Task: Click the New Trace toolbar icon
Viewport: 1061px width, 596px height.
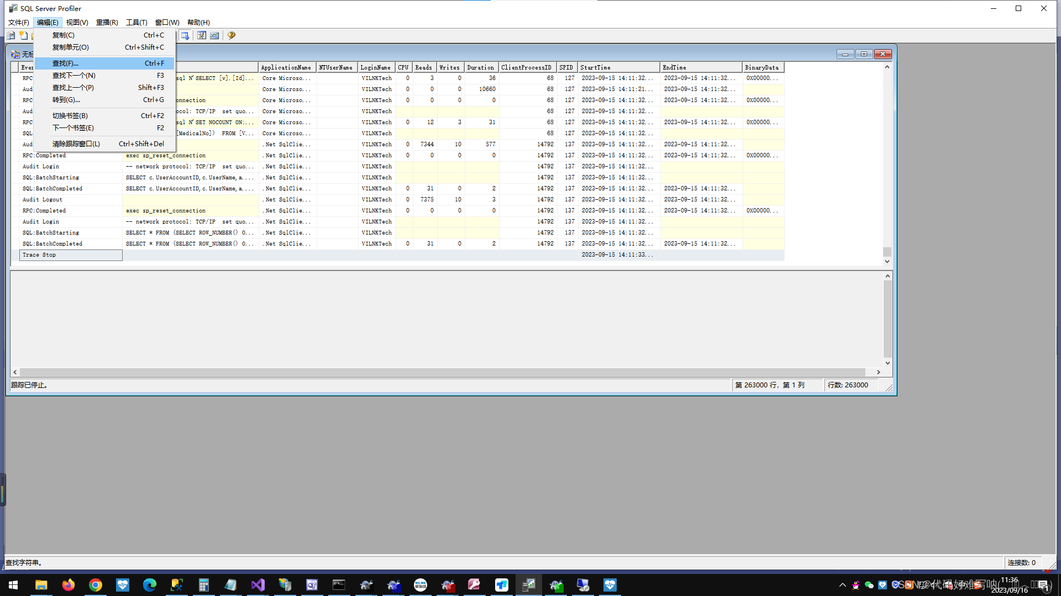Action: point(10,35)
